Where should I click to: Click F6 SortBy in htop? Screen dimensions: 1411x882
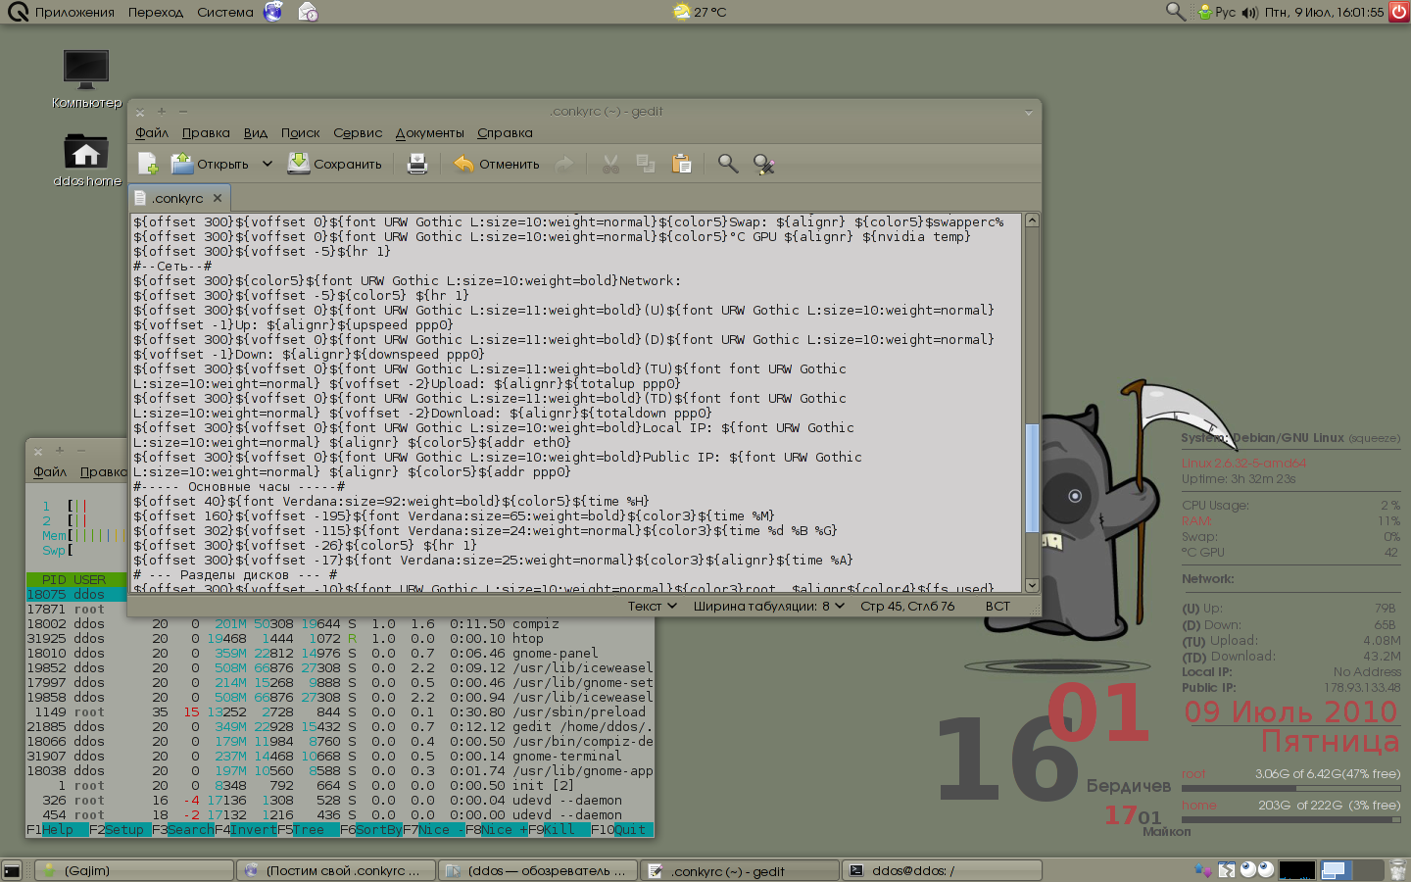371,829
